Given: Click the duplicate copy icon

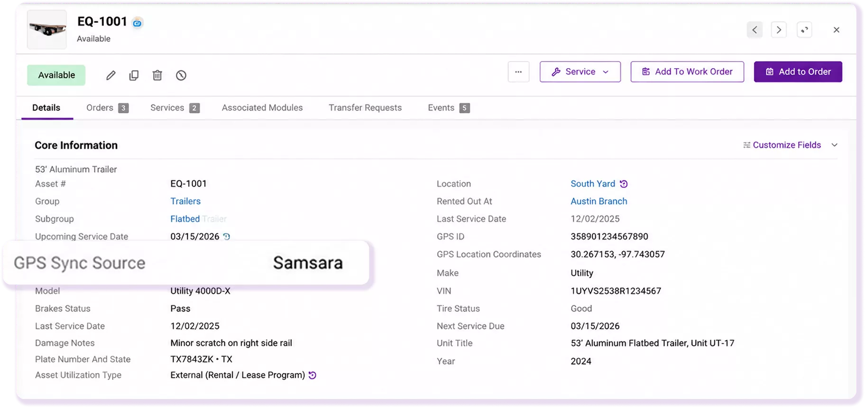Looking at the screenshot, I should pyautogui.click(x=134, y=75).
